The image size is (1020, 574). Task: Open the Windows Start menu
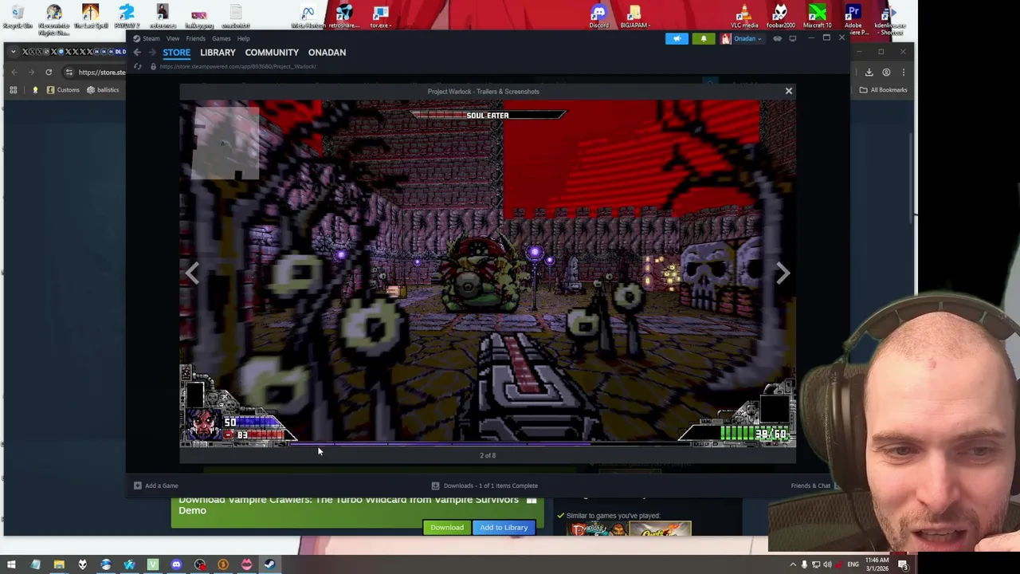coord(11,565)
